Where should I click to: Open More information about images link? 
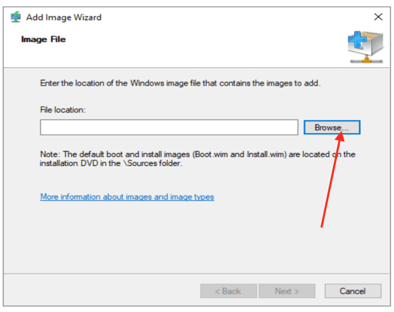[127, 197]
